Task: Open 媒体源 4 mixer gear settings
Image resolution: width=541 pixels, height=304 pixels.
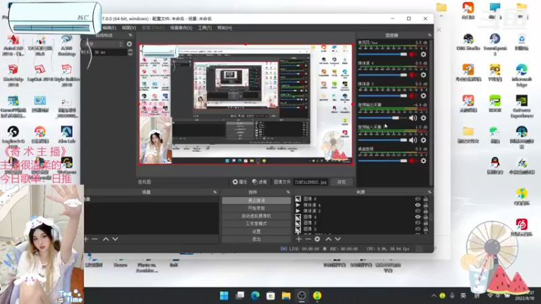Action: (x=423, y=75)
